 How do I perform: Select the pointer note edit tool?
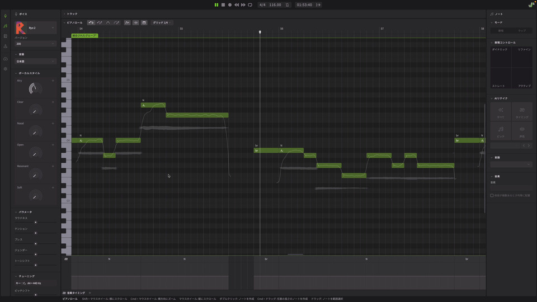coord(91,22)
